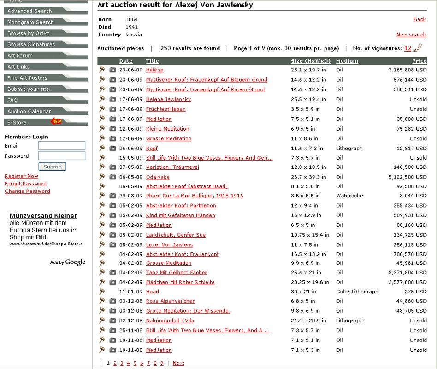The width and height of the screenshot is (437, 369).
Task: Click the hammer icon beside Nakenmodell I Vila
Action: pyautogui.click(x=102, y=321)
